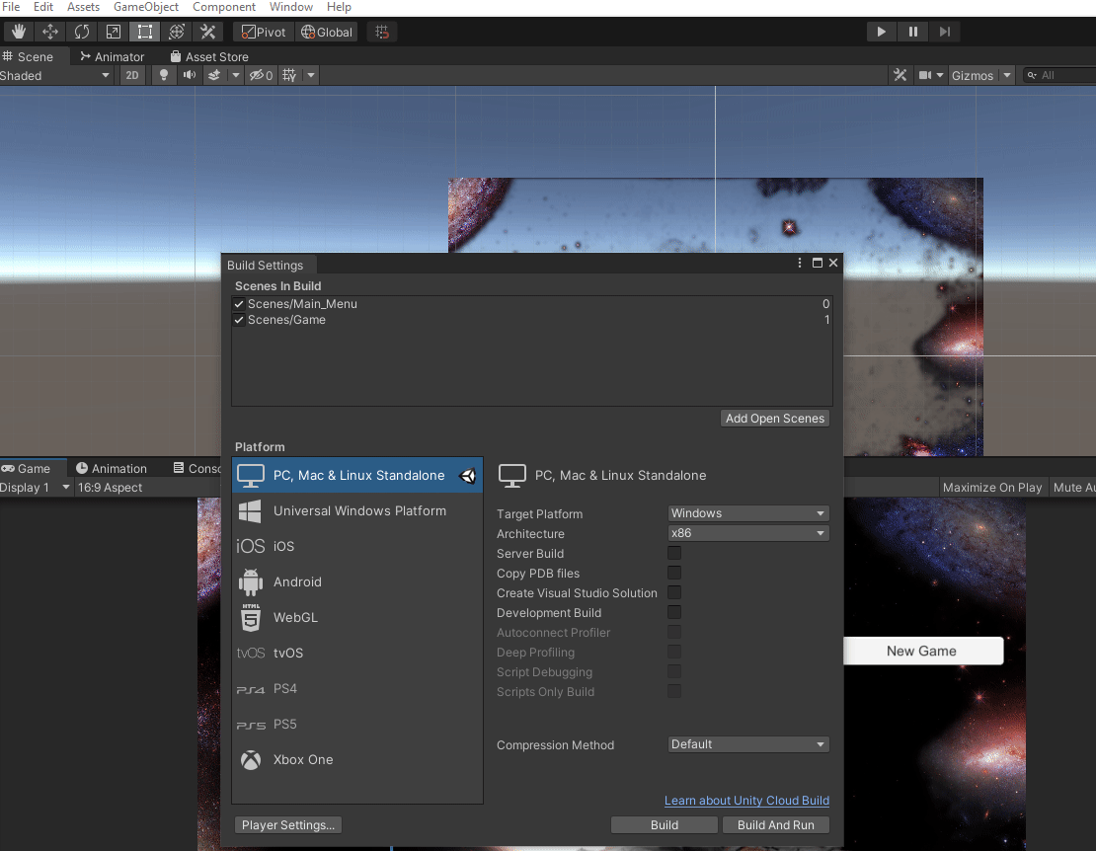Uncheck Scenes/Main_Menu in build list
1096x851 pixels.
[239, 304]
